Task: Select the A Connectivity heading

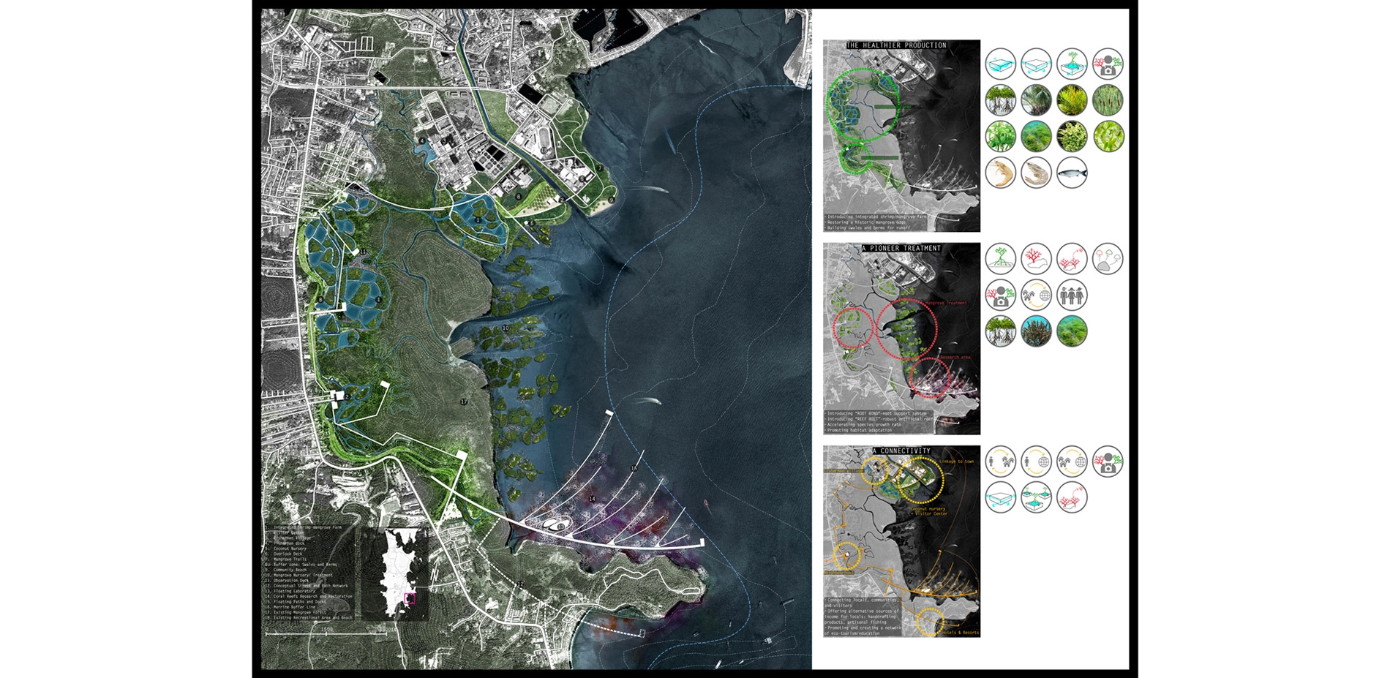Action: point(901,451)
